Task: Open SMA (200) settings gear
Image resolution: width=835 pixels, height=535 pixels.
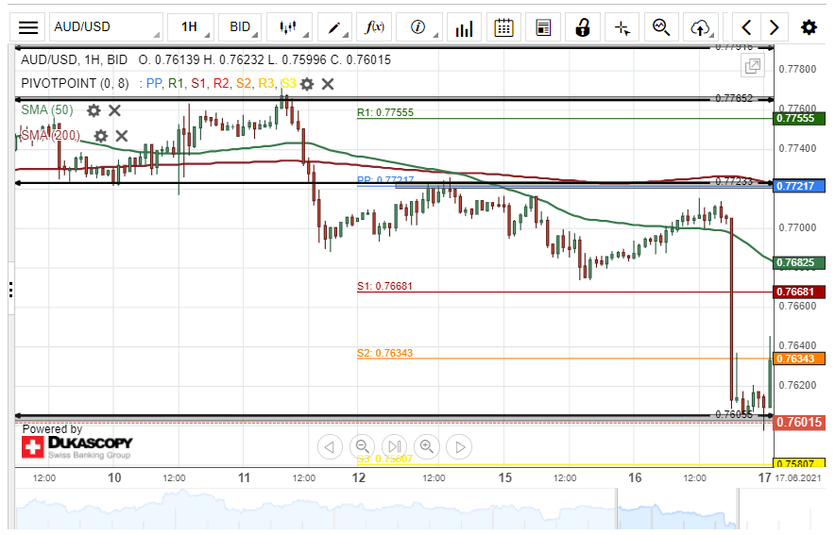Action: pyautogui.click(x=101, y=136)
